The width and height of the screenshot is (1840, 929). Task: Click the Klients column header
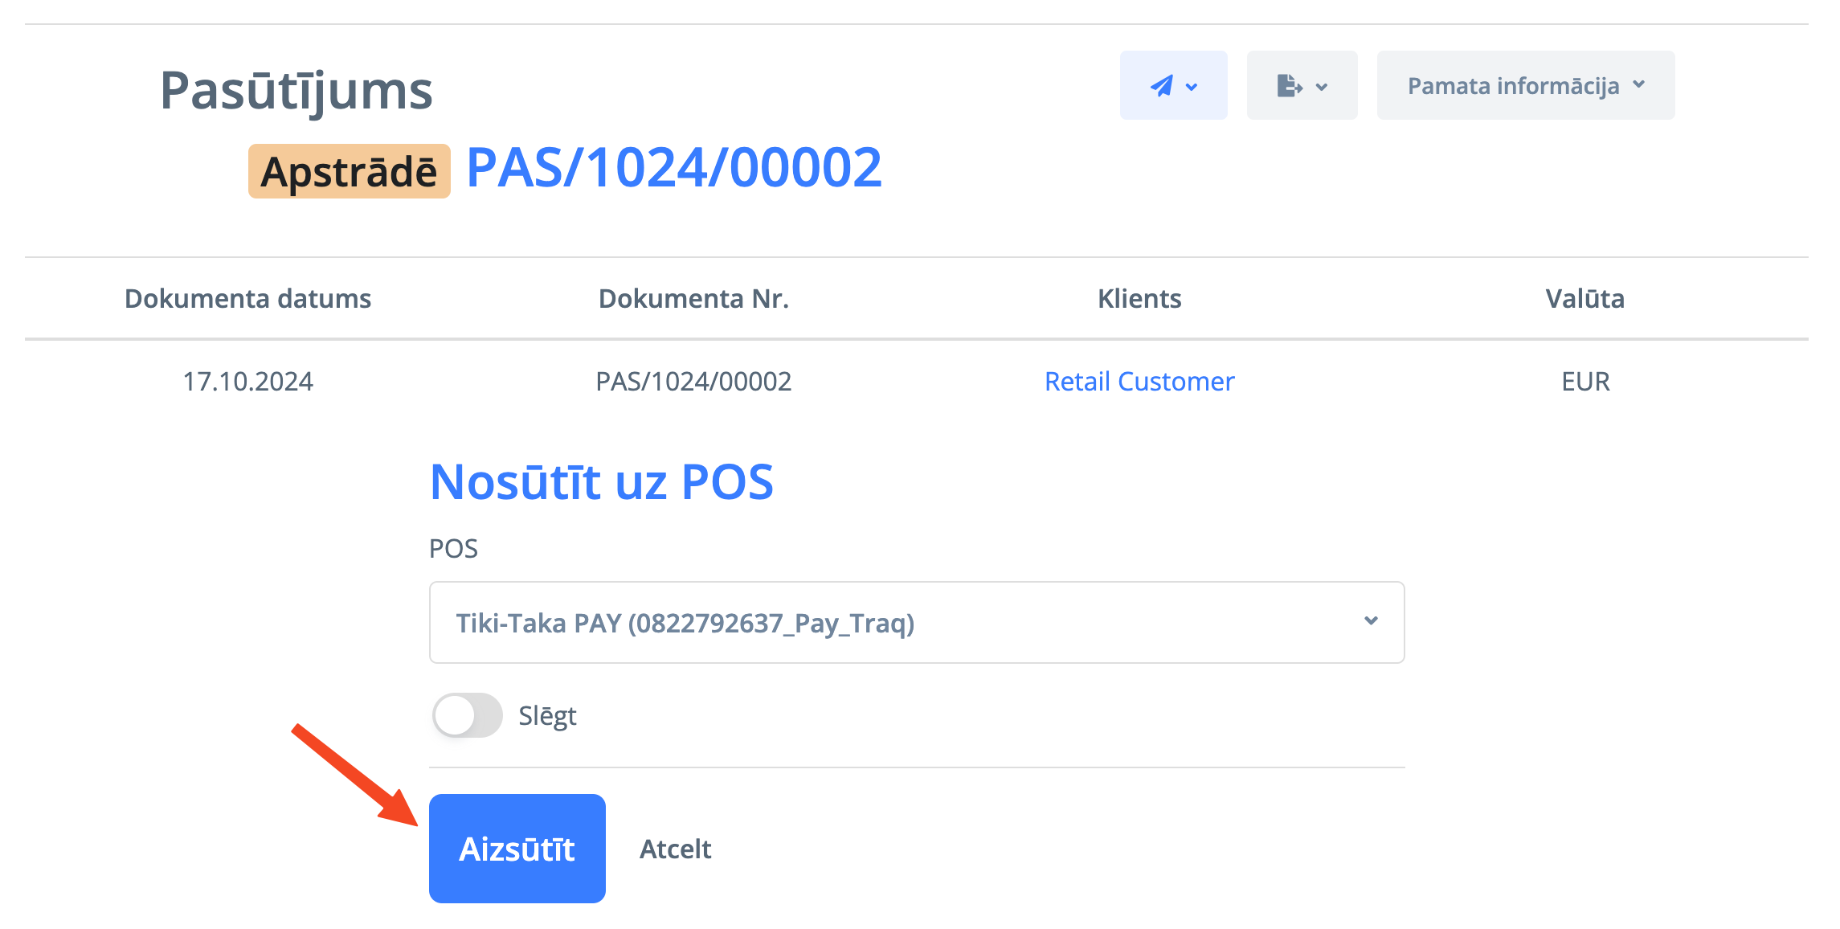click(x=1139, y=299)
